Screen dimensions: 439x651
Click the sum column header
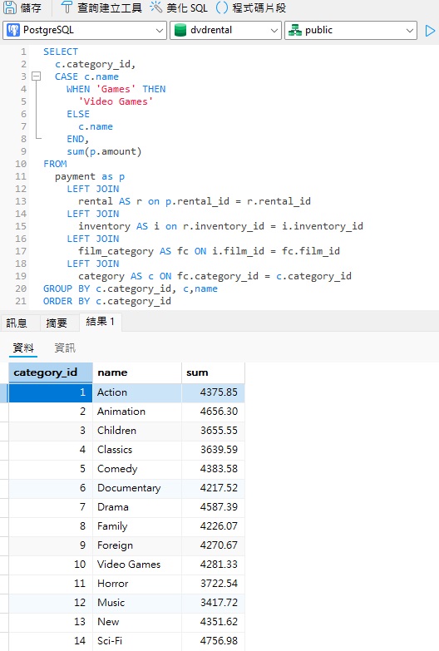pyautogui.click(x=213, y=372)
